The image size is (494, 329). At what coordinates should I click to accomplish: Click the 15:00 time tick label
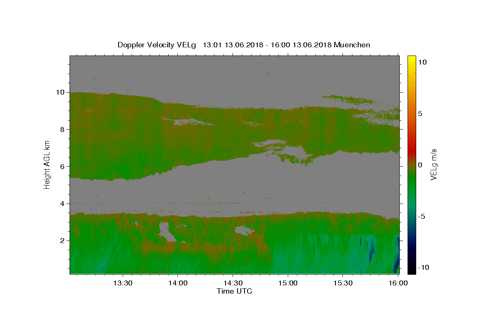288,283
